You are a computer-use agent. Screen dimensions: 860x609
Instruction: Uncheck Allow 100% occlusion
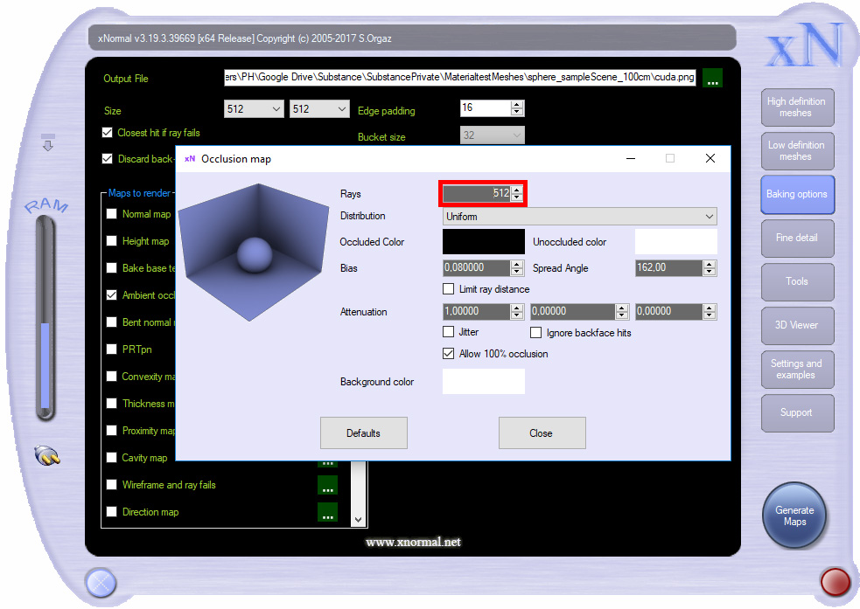pos(449,354)
